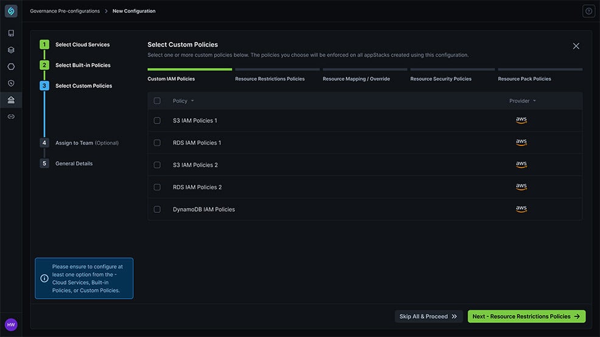Click Next - Resource Restrictions Policies button
This screenshot has width=600, height=337.
click(526, 316)
